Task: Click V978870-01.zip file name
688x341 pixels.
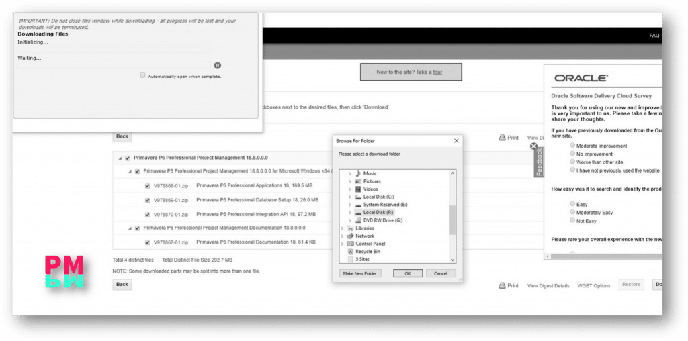Action: tap(171, 215)
